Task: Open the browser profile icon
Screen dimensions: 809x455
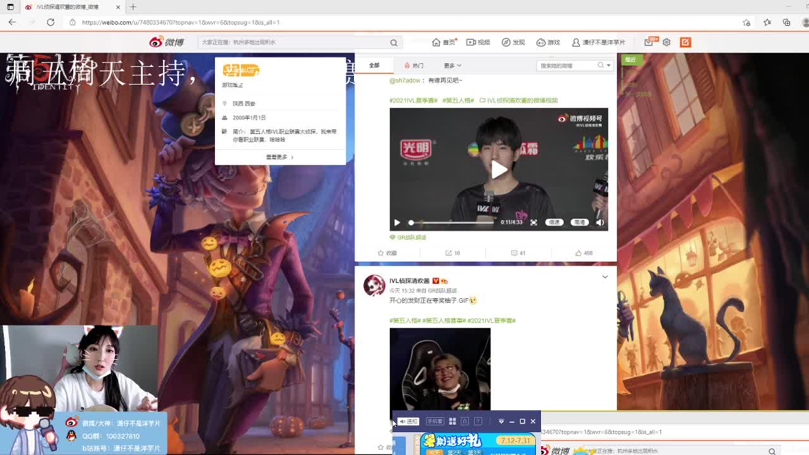Action: tap(806, 22)
